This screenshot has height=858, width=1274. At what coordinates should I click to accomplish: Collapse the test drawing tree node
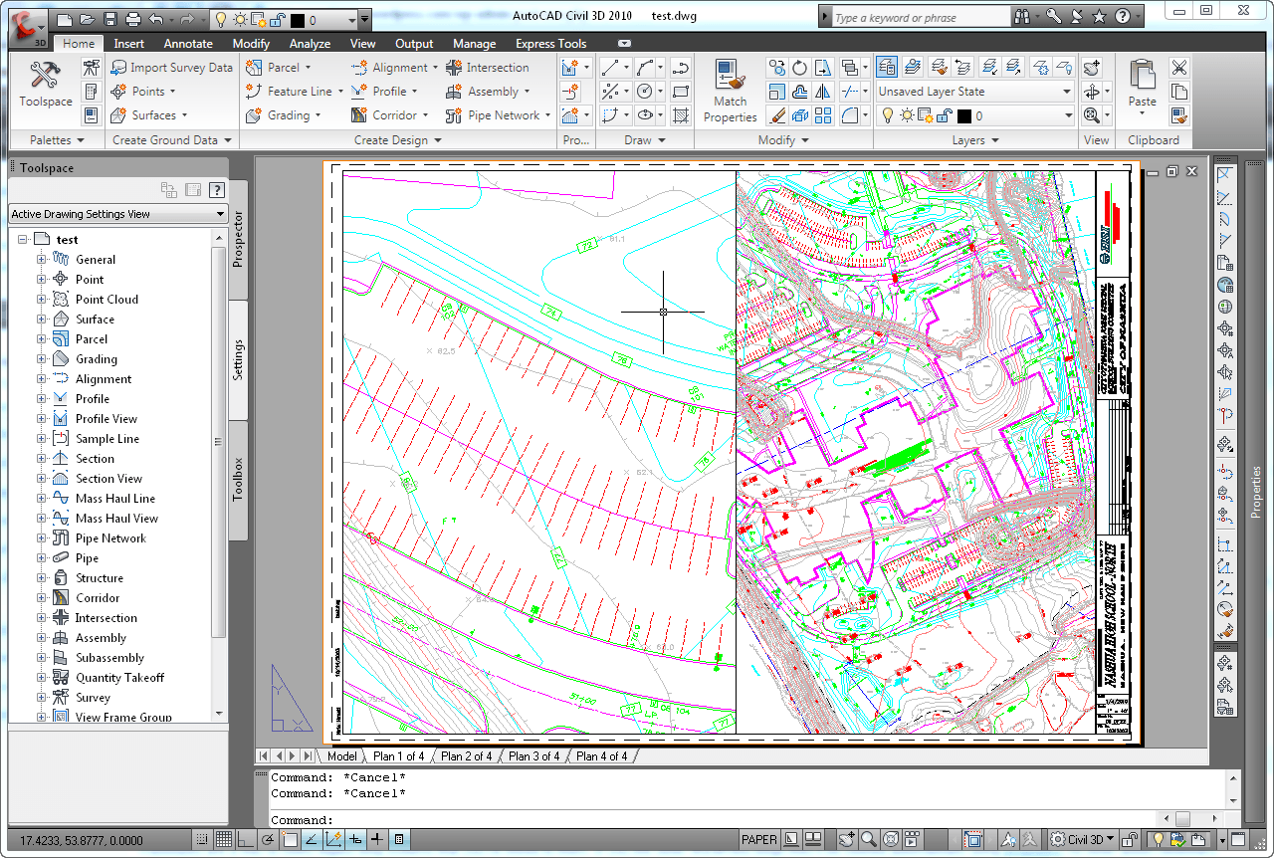click(x=23, y=240)
